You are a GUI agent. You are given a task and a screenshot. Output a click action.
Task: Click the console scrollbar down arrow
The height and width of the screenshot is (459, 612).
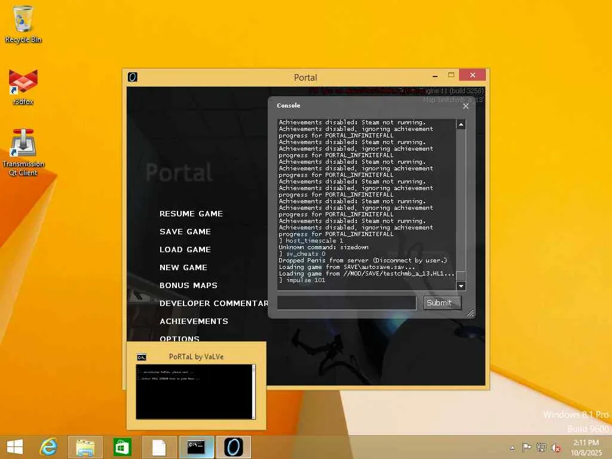461,286
